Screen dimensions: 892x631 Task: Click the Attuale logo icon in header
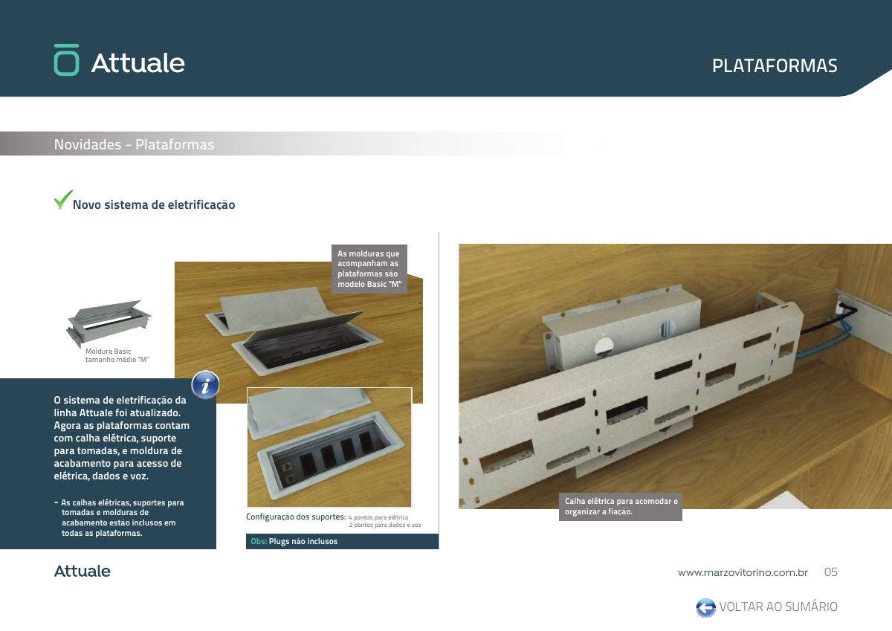(x=66, y=60)
